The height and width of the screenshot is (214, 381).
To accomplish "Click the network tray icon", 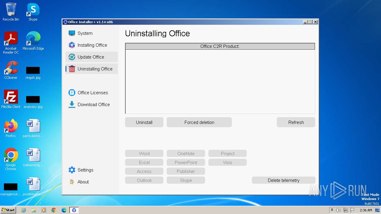I will (346, 210).
